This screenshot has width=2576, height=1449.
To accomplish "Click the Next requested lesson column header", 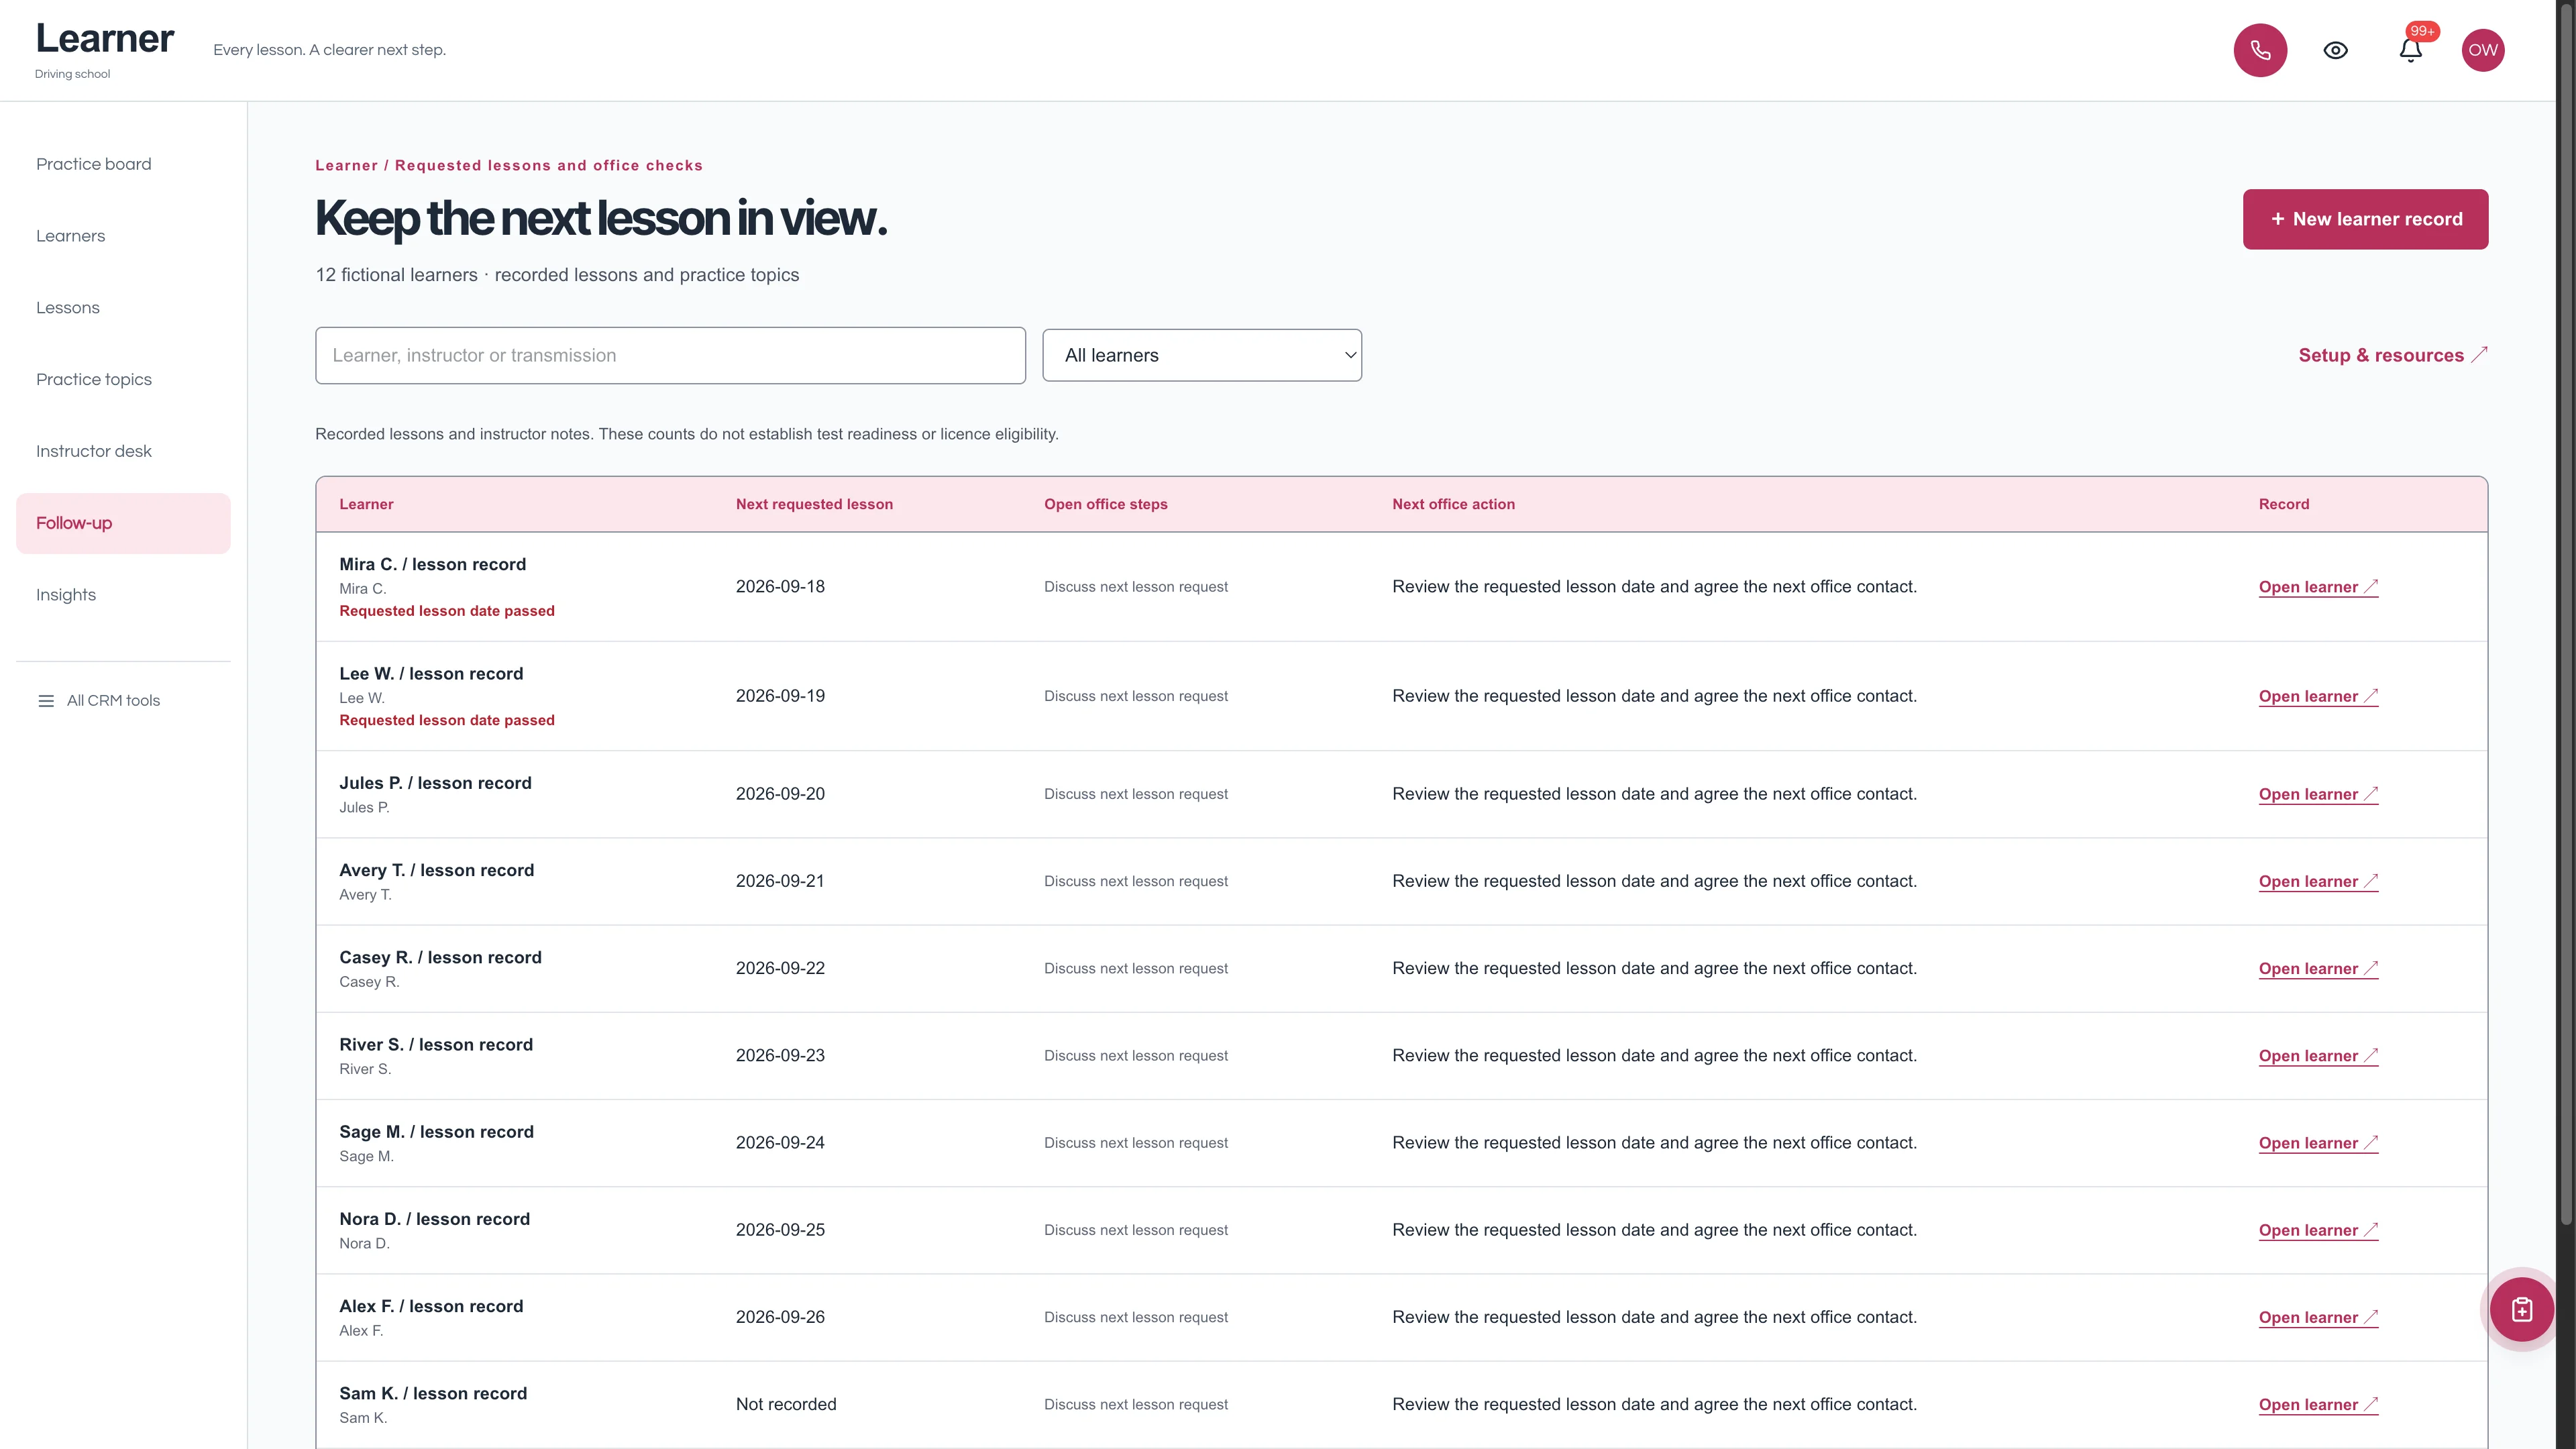I will coord(814,504).
